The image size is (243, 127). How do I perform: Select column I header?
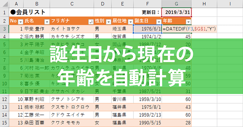point(230,4)
